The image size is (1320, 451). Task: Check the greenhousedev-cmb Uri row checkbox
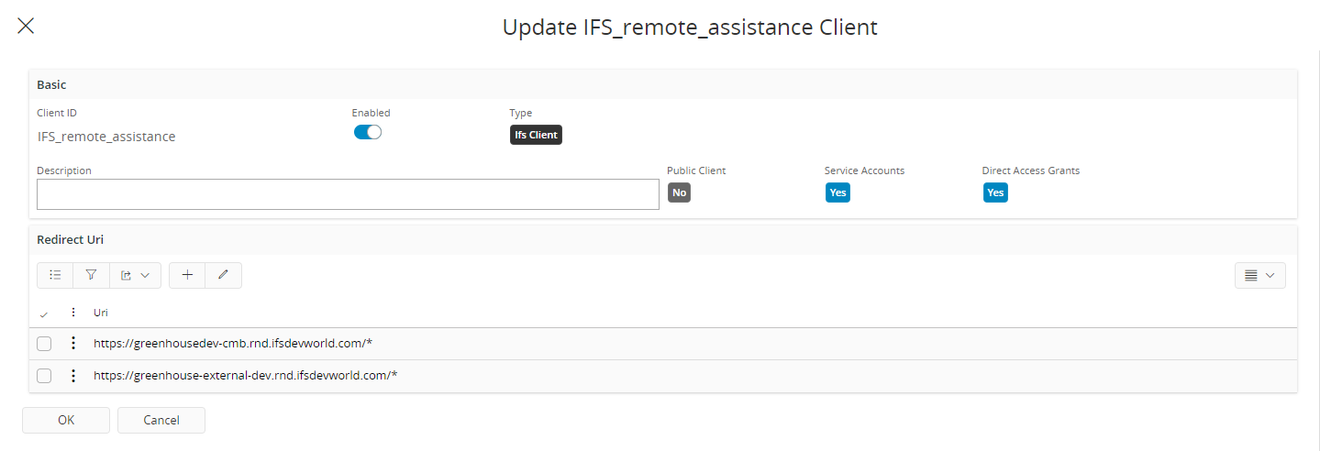[44, 344]
